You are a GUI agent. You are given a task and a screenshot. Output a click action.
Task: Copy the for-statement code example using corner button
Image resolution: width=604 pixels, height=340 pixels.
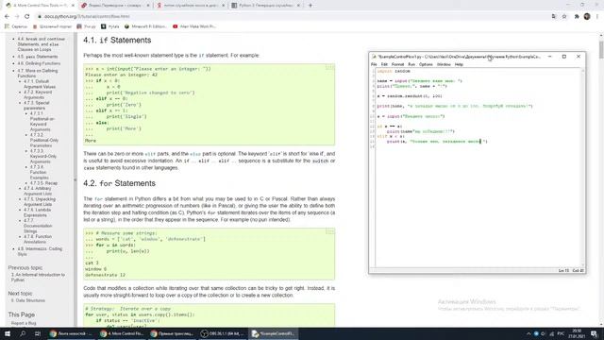click(x=329, y=231)
